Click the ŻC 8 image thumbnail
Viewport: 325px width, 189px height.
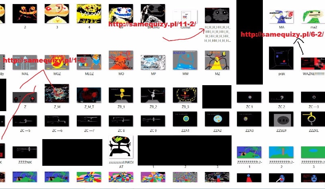point(121,120)
